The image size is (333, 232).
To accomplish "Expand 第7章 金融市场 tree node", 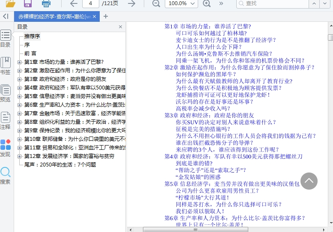I will coord(20,113).
